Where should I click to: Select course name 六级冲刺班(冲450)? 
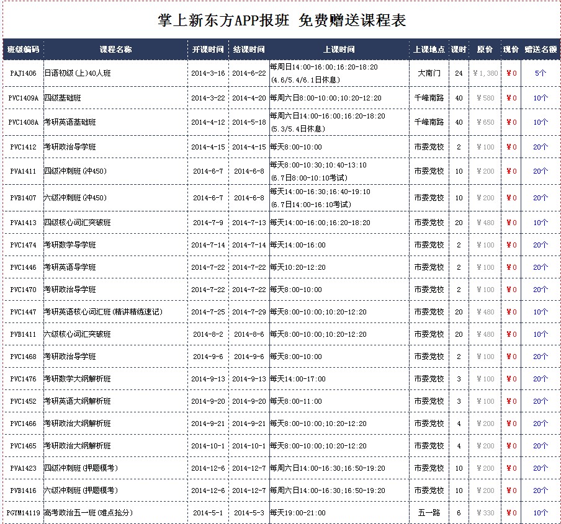[x=76, y=198]
